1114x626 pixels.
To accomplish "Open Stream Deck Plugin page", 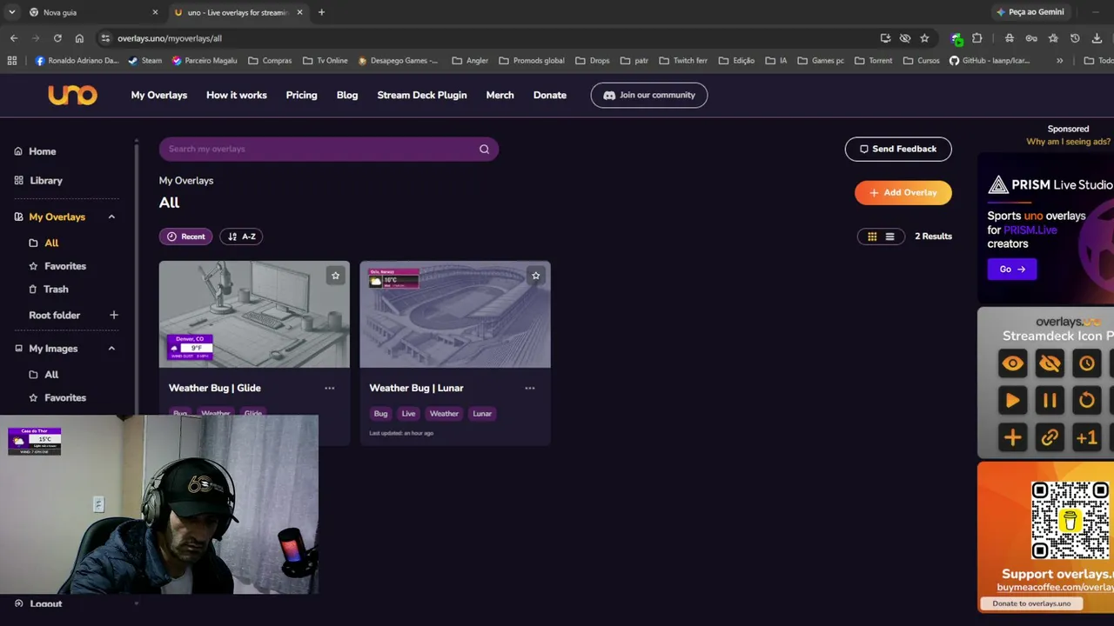I will coord(422,95).
